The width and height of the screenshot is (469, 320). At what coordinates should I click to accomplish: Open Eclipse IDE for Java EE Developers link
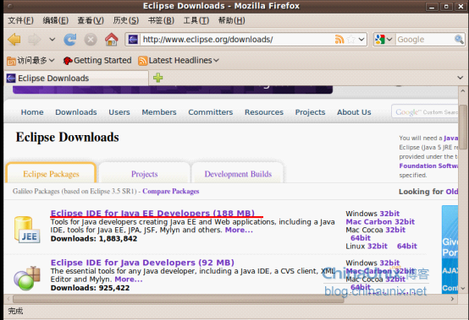point(152,213)
